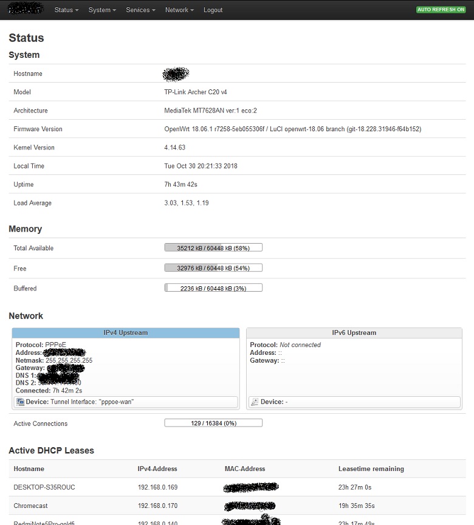
Task: Click Connected: 7h 42m 2s text
Action: click(49, 390)
